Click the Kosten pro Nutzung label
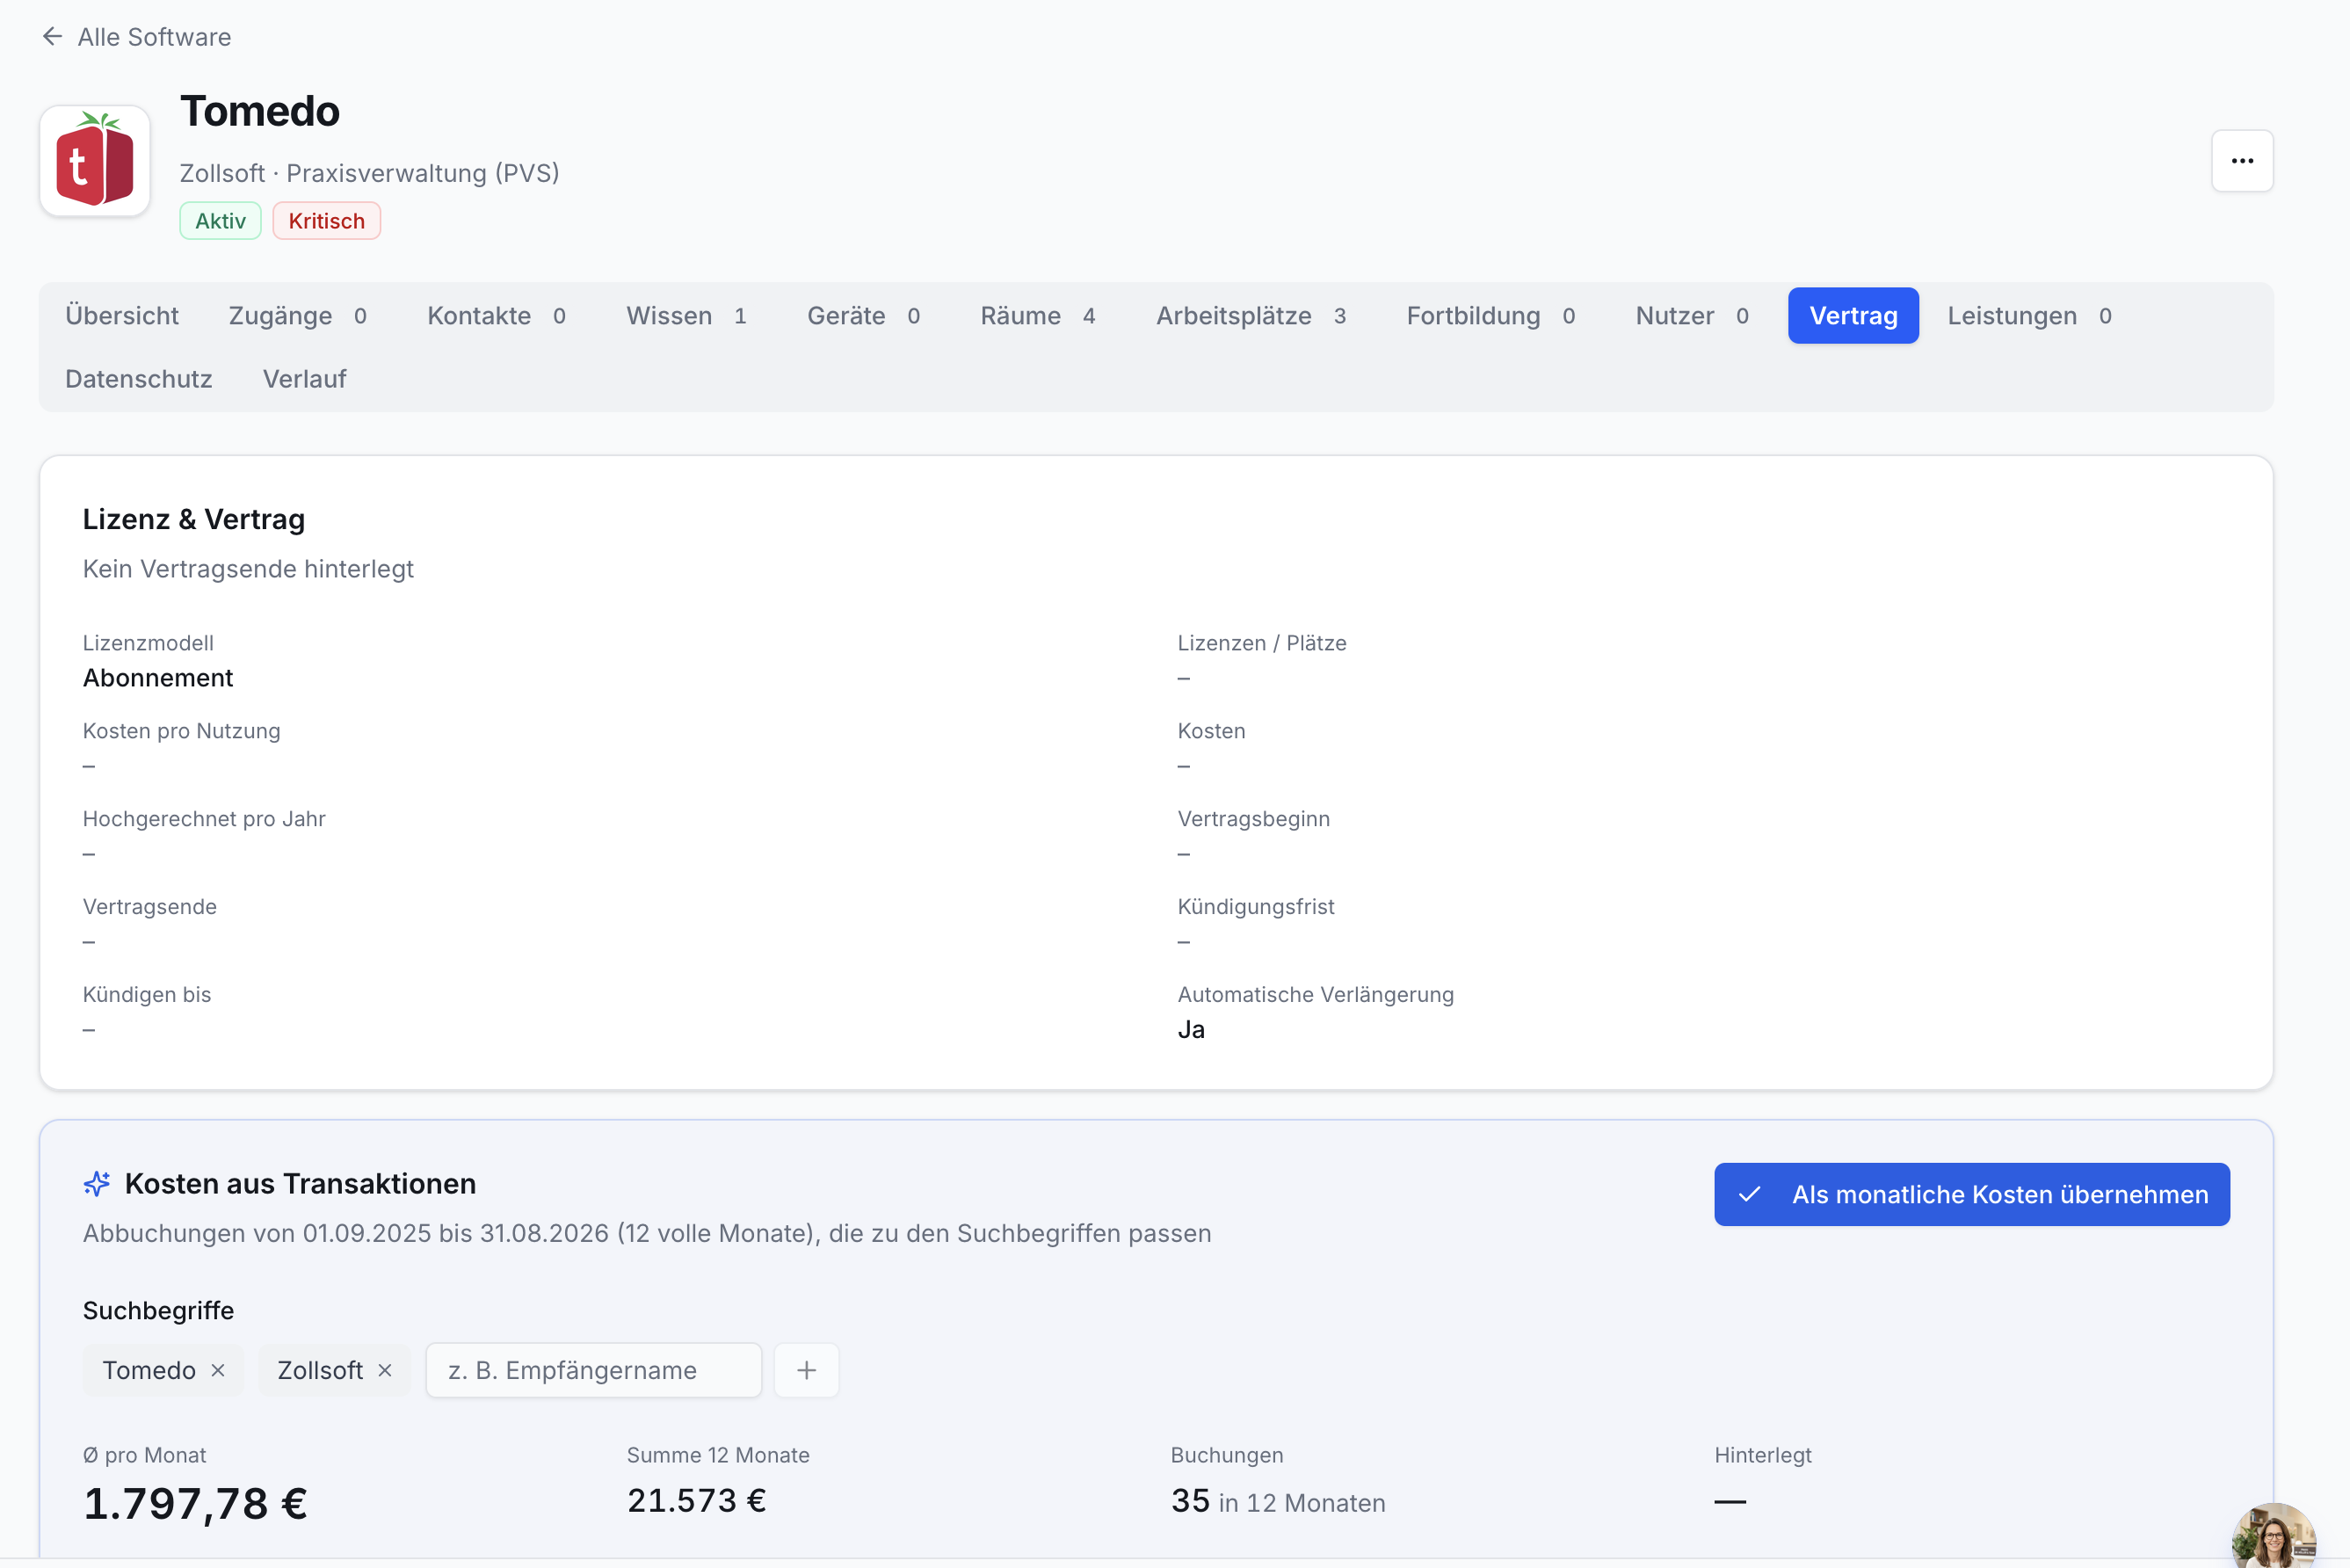Screen dimensions: 2350x1568 181,731
